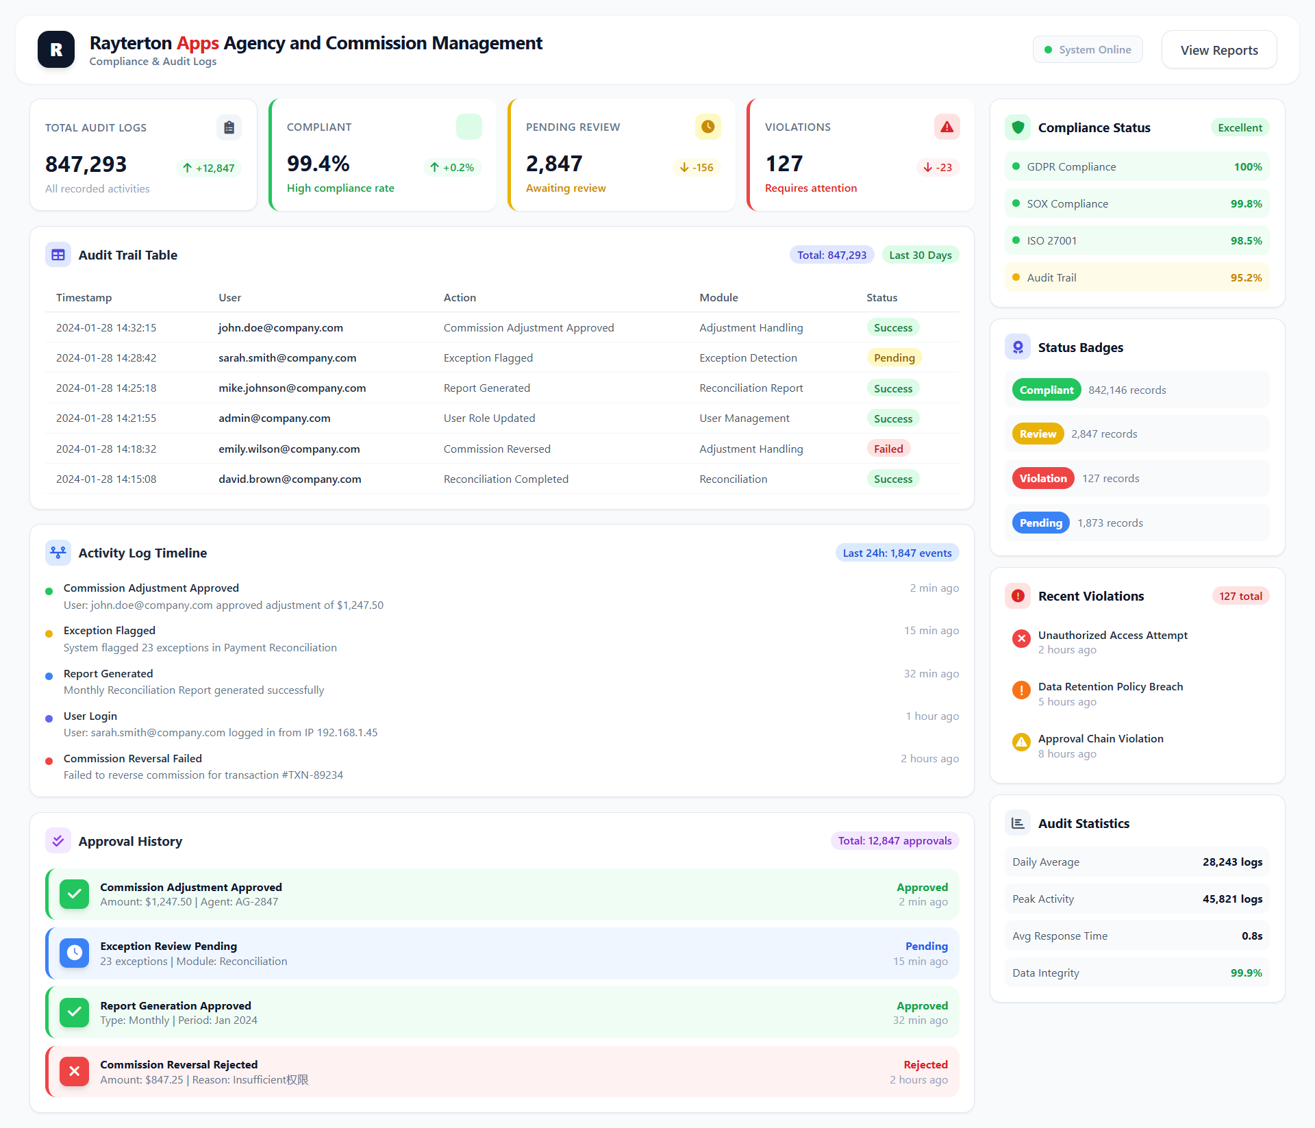Image resolution: width=1315 pixels, height=1128 pixels.
Task: Select the Audit Trail Table grid icon
Action: (58, 254)
